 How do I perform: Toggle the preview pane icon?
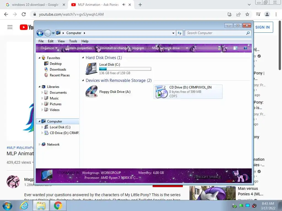tap(235, 48)
